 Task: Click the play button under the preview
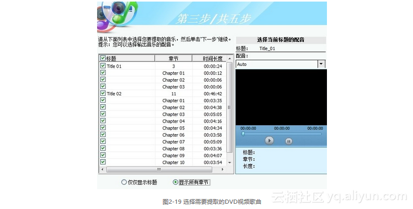tap(269, 141)
